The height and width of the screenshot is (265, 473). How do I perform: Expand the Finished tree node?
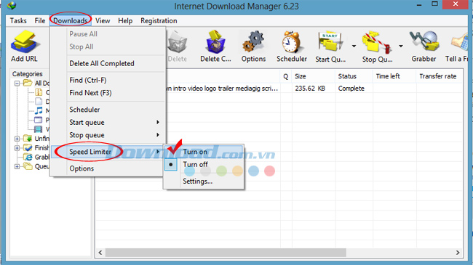tap(17, 148)
